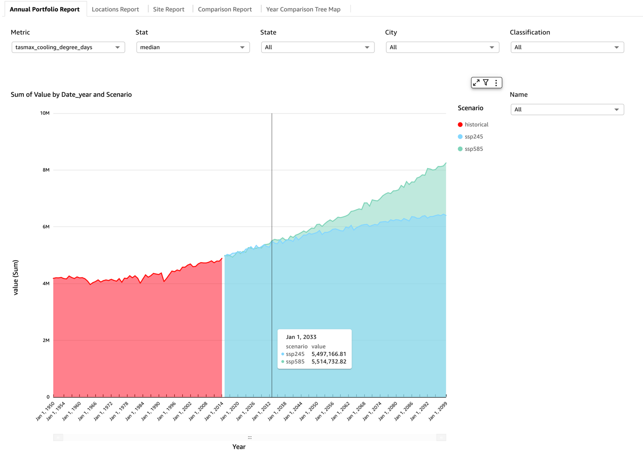643x455 pixels.
Task: Expand the Classification dropdown
Action: pos(567,47)
